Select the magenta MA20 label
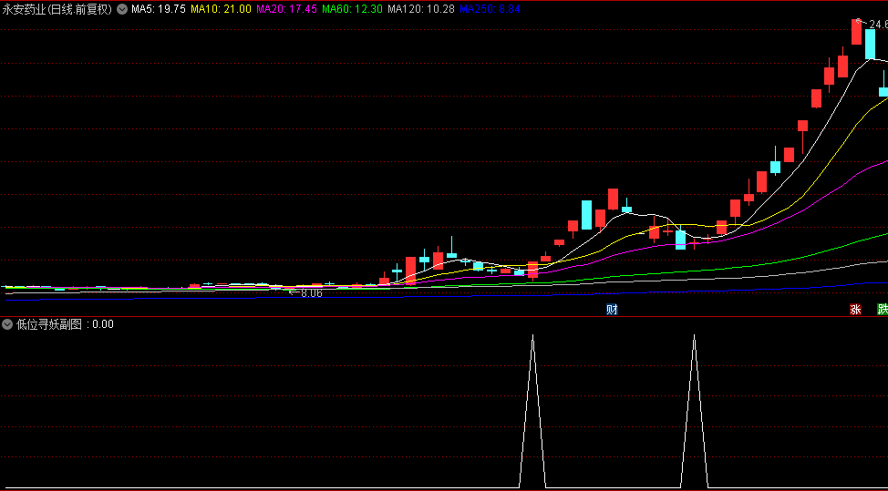 tap(286, 9)
